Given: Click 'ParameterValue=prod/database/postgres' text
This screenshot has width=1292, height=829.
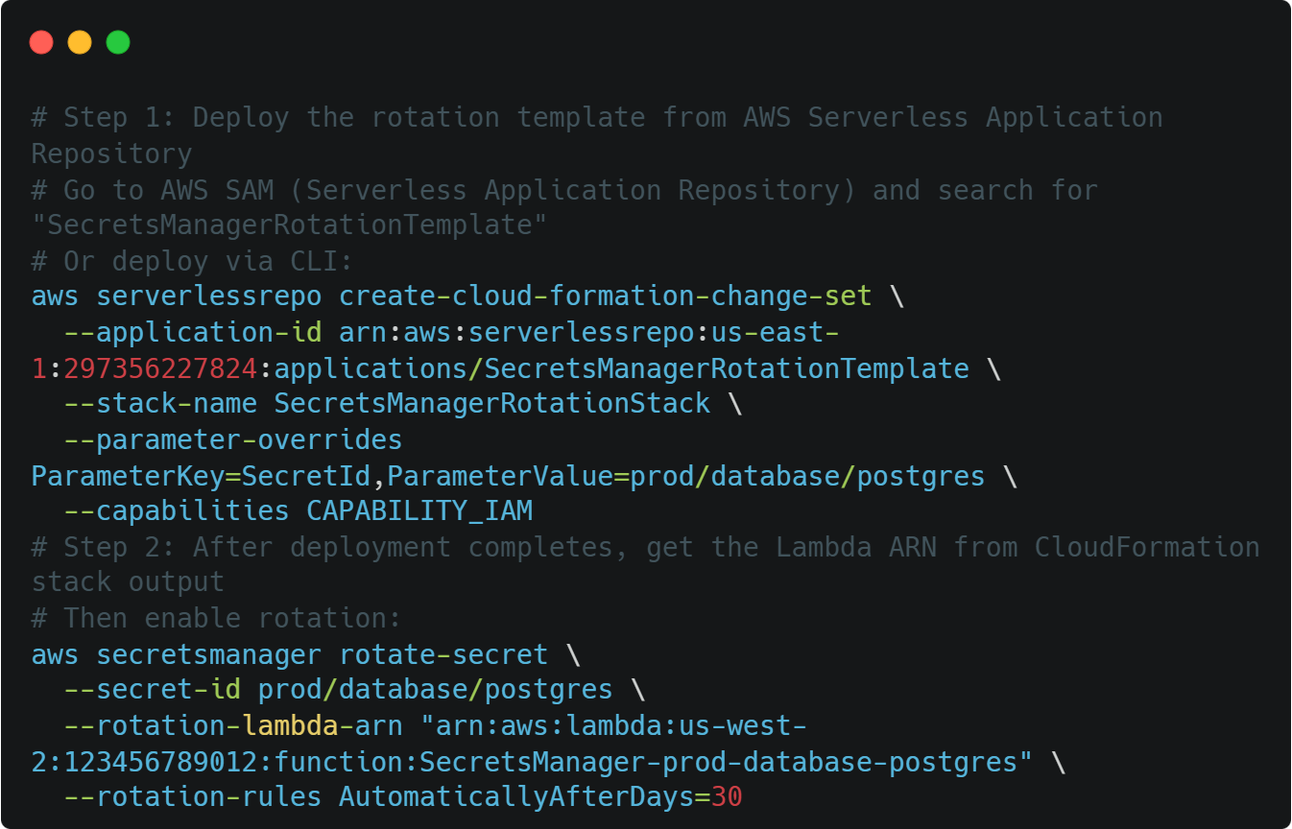Looking at the screenshot, I should (685, 476).
